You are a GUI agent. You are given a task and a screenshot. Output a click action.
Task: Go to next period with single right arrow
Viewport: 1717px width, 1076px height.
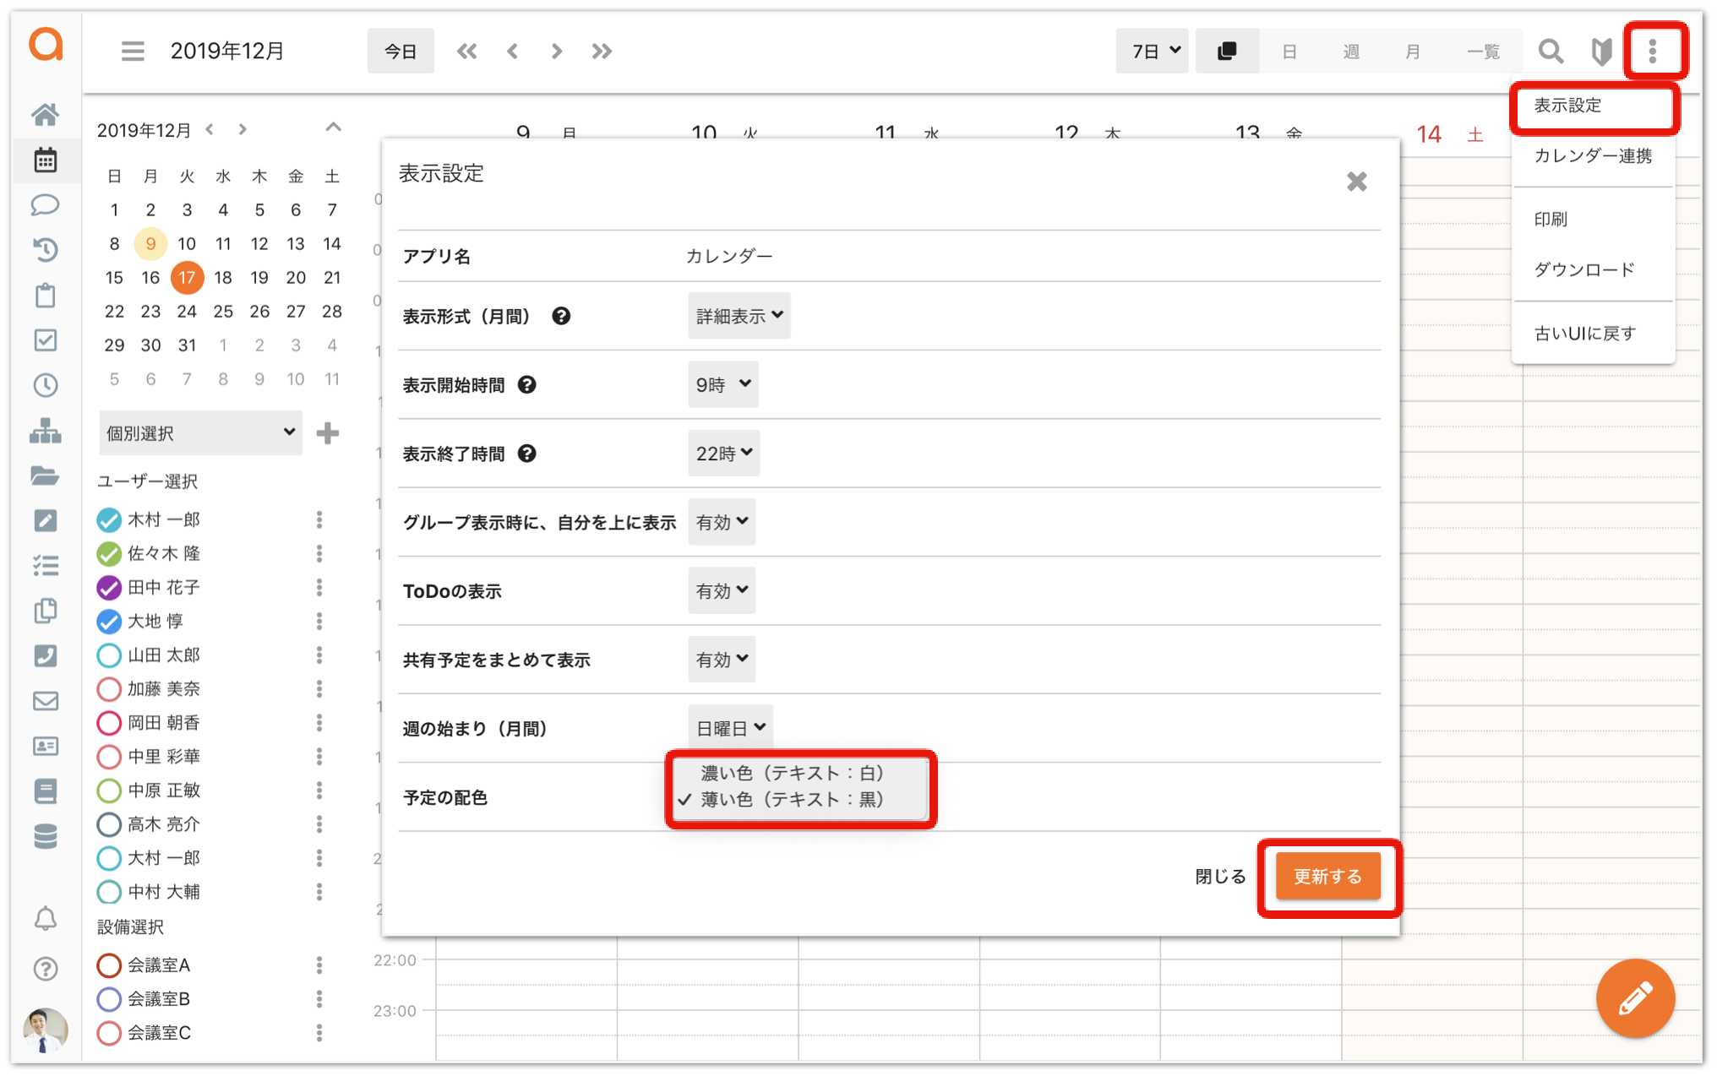tap(556, 51)
